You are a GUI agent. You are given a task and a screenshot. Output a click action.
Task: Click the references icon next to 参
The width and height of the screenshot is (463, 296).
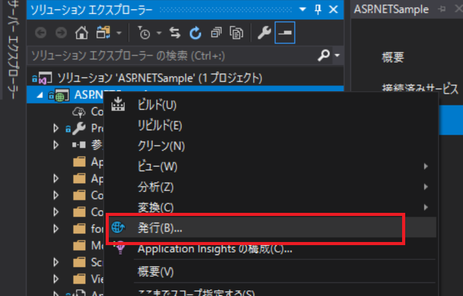(79, 145)
